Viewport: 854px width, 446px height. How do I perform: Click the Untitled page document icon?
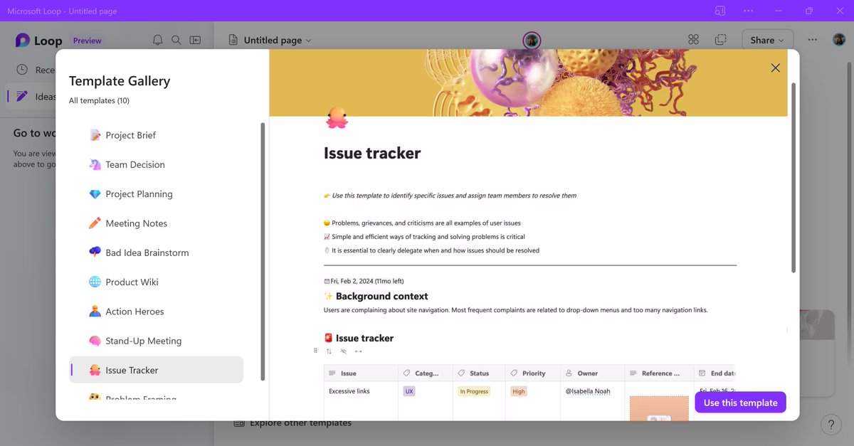pyautogui.click(x=233, y=41)
